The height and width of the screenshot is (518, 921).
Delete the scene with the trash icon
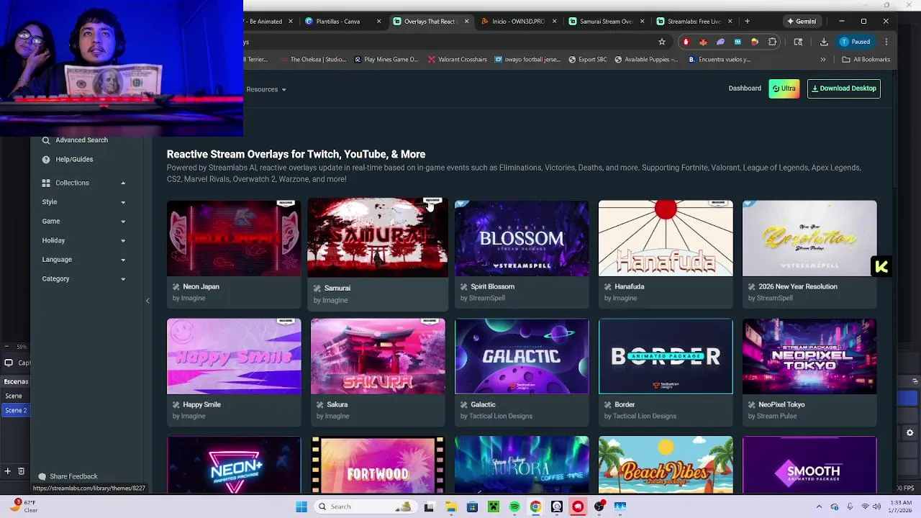coord(22,471)
